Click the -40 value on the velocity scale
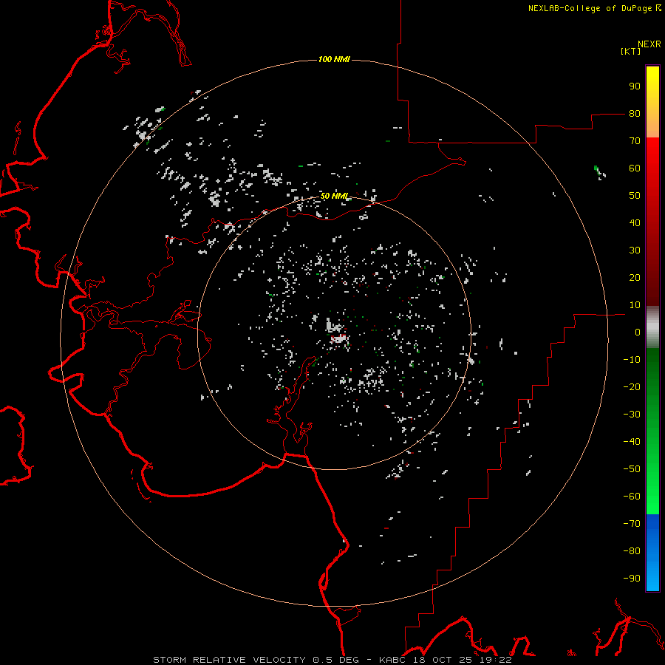 (632, 442)
